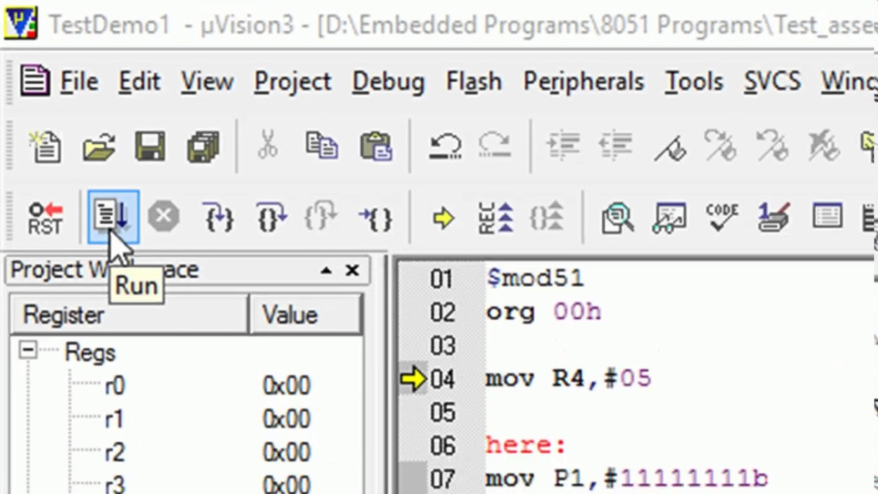878x494 pixels.
Task: Click the Indent selected text icon
Action: tap(562, 146)
